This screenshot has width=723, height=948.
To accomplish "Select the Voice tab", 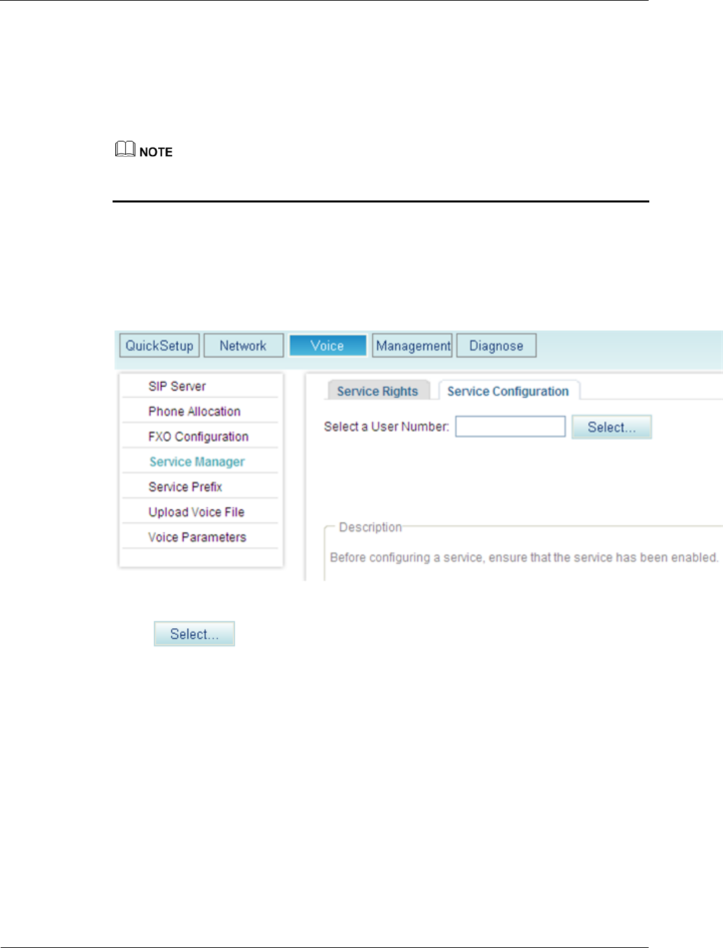I will point(328,346).
